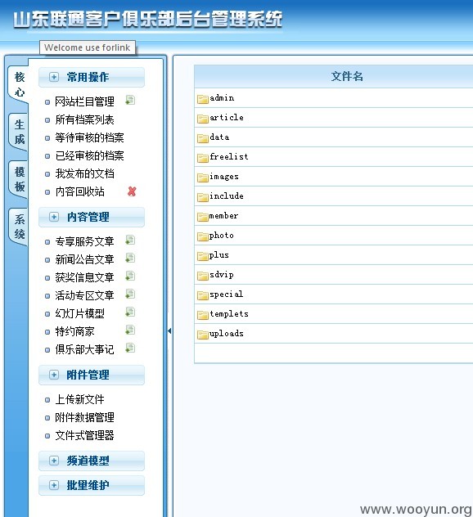Expand the 批量维护 section

54,485
